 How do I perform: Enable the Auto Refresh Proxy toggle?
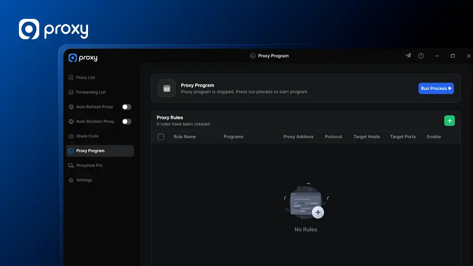tap(126, 107)
